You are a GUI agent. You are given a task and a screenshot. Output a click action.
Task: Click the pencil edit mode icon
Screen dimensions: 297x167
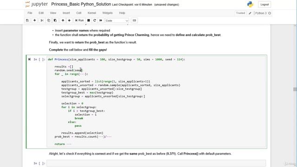[250, 13]
